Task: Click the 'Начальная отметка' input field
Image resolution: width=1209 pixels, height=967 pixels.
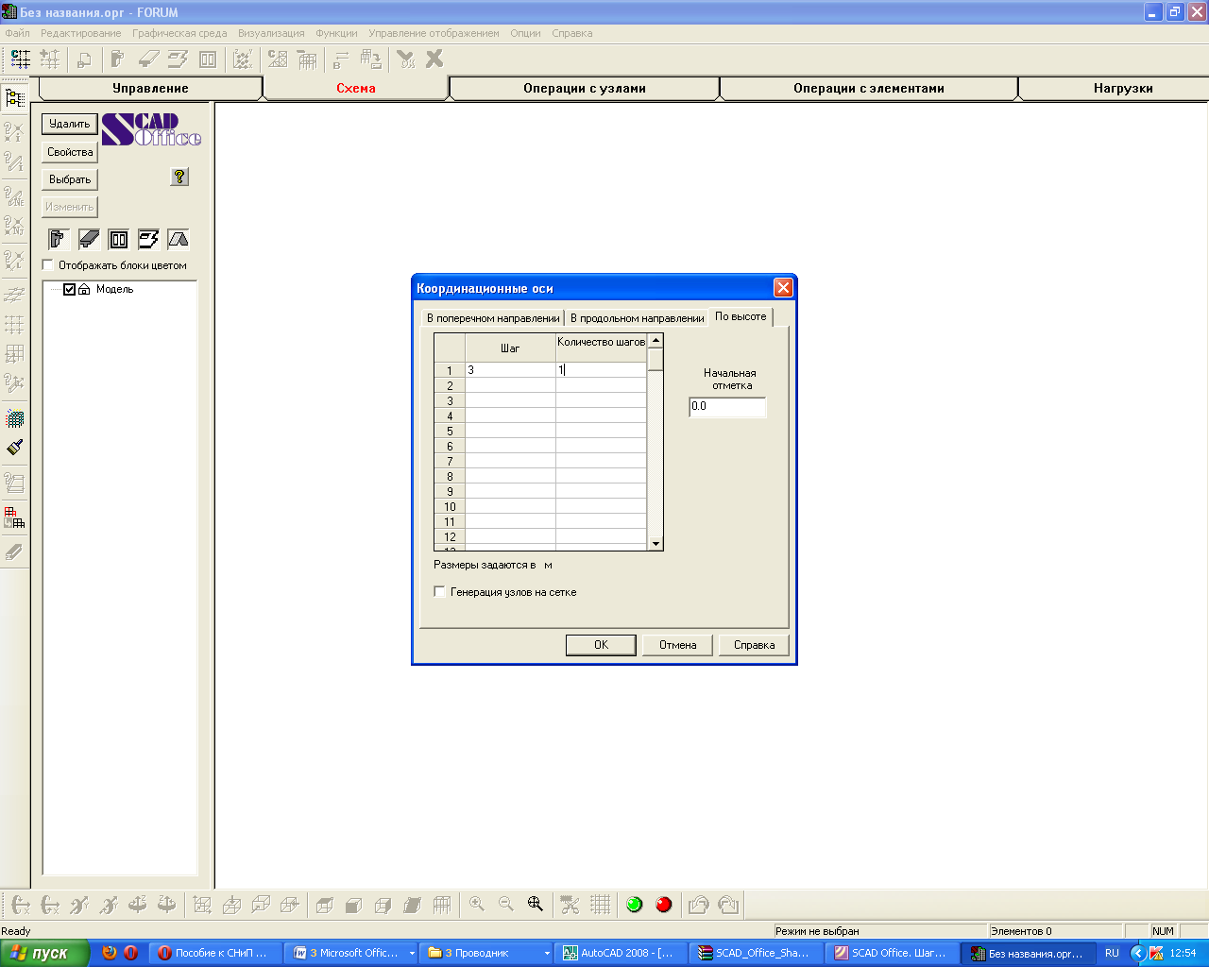Action: tap(727, 407)
